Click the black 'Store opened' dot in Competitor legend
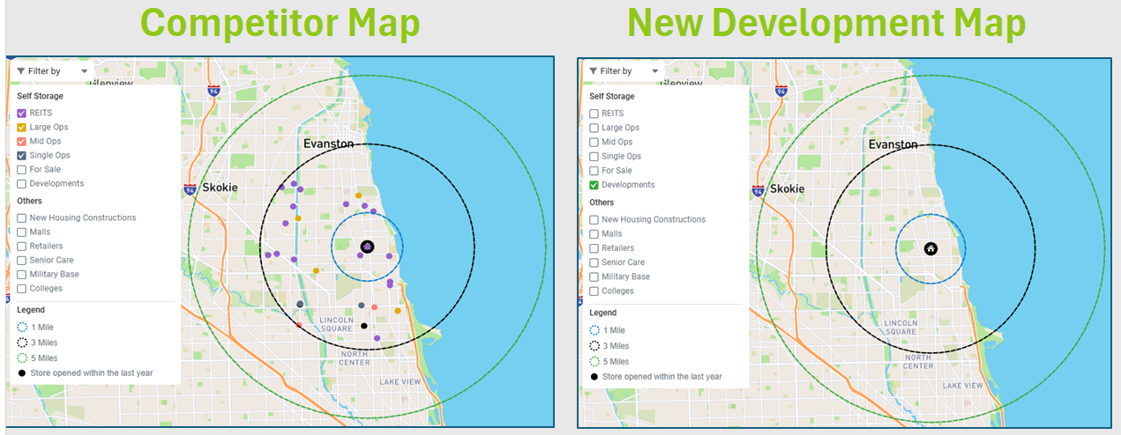The image size is (1121, 435). 22,373
